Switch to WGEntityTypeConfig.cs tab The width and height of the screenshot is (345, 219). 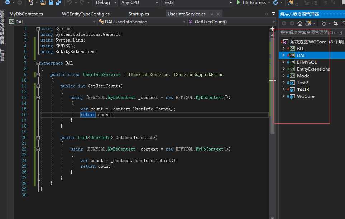pos(86,14)
